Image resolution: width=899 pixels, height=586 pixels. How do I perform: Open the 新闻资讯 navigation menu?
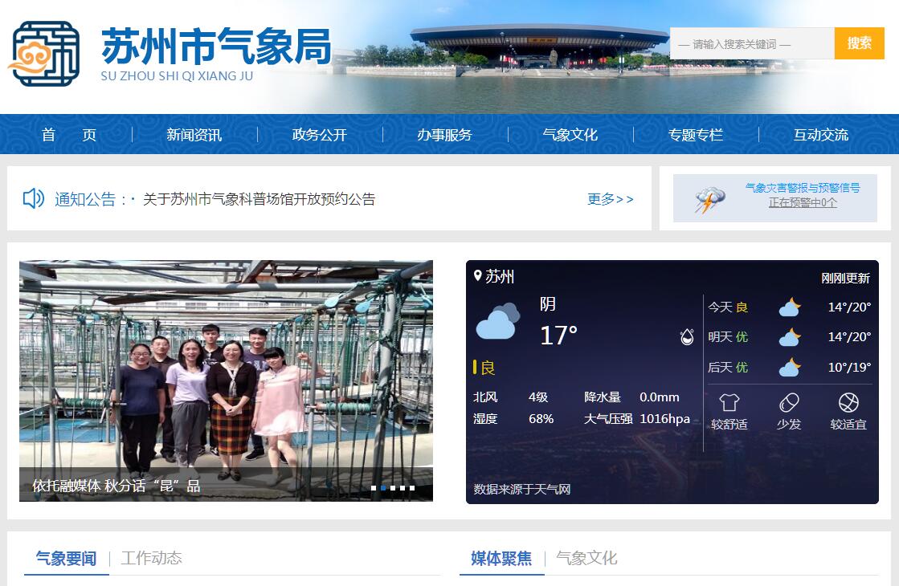click(x=194, y=135)
